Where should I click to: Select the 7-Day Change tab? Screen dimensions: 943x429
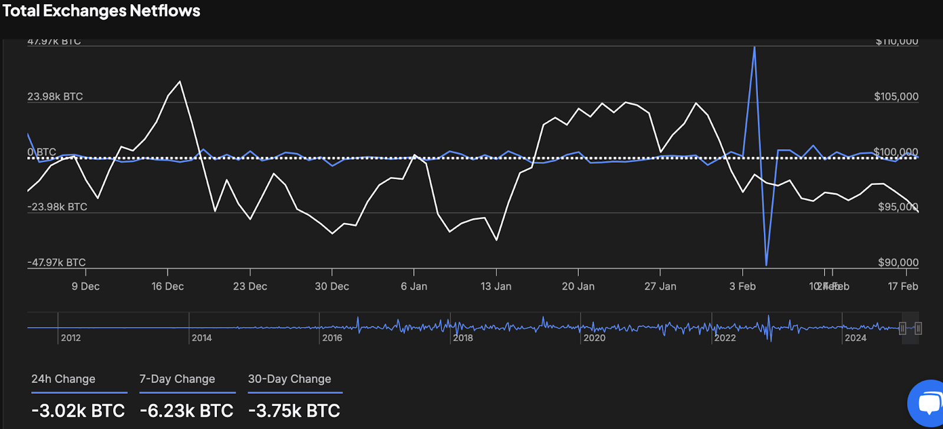click(177, 379)
